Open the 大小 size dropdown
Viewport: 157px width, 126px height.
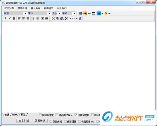(59, 13)
